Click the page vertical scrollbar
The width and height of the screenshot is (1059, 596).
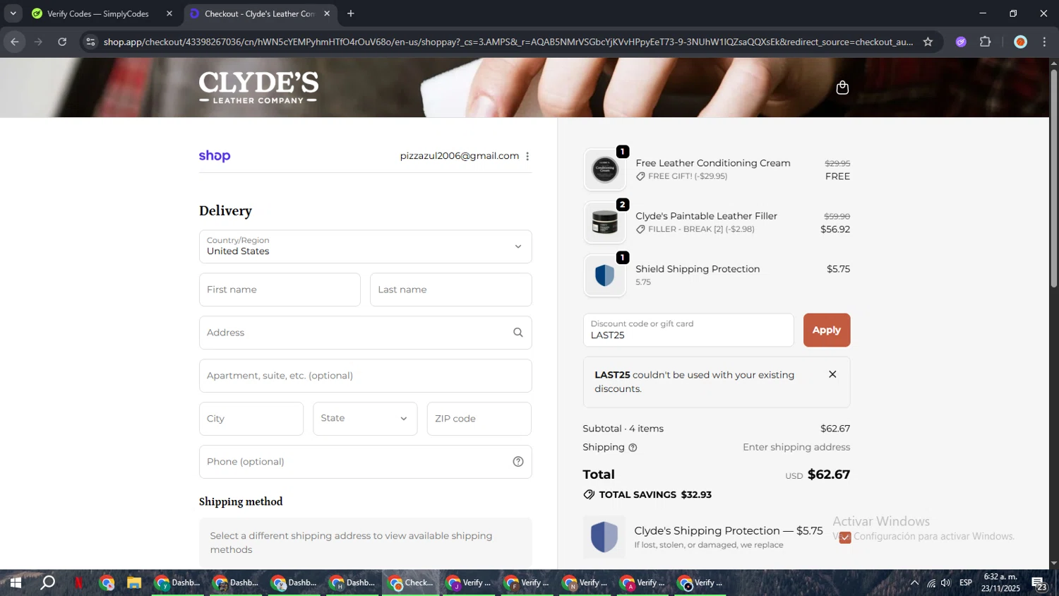click(x=1053, y=179)
